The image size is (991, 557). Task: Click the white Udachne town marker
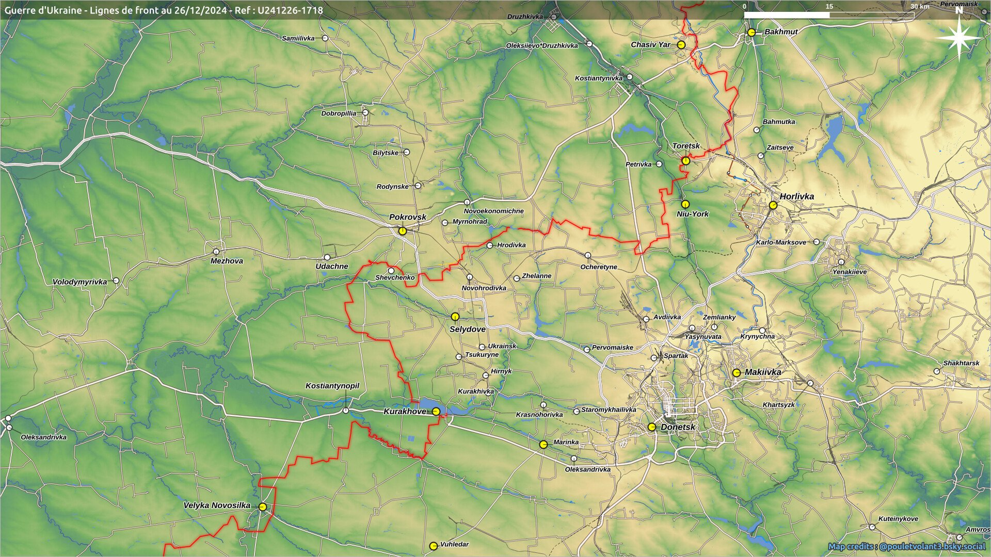click(327, 257)
